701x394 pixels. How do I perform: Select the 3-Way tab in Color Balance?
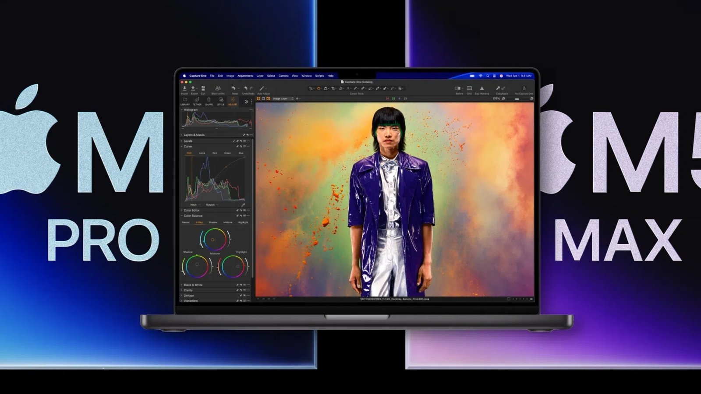[x=199, y=222]
